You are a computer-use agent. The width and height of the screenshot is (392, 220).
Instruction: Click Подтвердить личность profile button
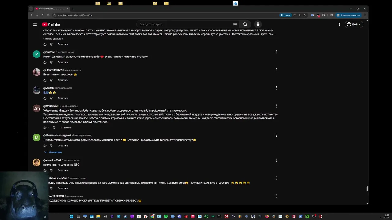point(348,15)
